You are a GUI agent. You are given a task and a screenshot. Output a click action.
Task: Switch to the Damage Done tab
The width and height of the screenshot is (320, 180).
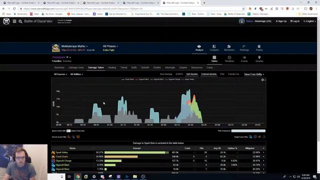(x=76, y=67)
